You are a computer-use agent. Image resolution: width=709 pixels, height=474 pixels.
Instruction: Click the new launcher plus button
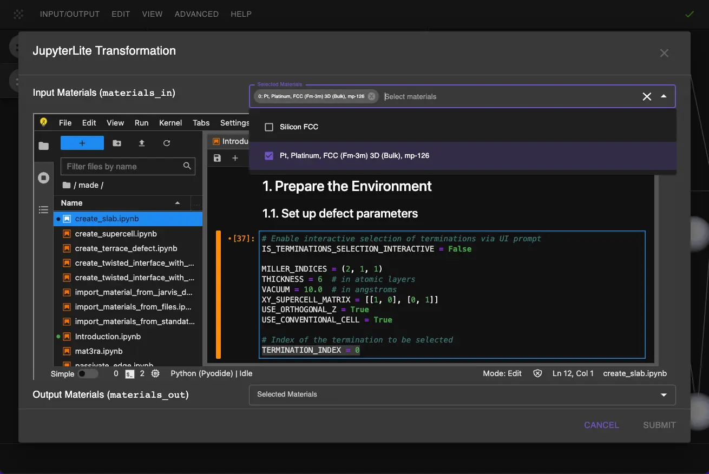click(x=82, y=143)
